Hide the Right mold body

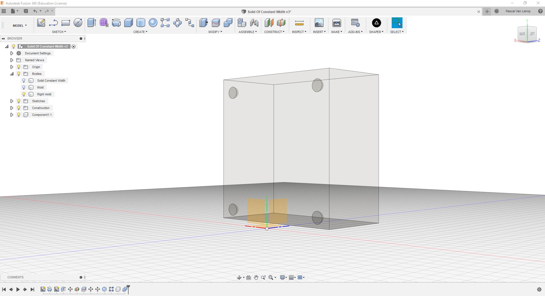[x=24, y=94]
